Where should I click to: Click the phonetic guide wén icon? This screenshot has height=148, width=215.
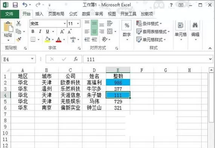[73, 40]
